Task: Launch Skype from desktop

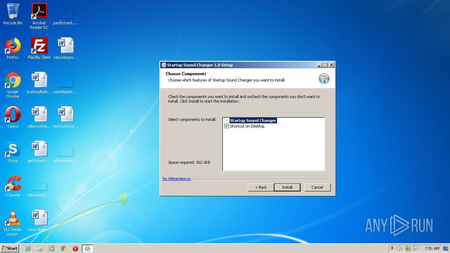Action: click(x=13, y=152)
